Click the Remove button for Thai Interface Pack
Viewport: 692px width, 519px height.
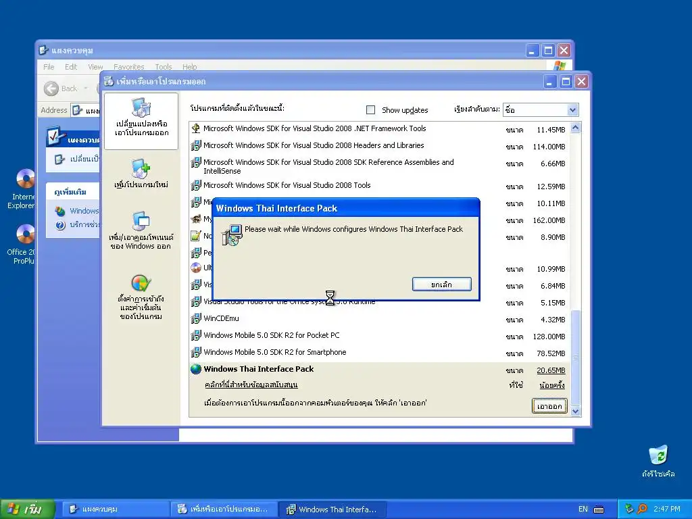[x=549, y=406]
